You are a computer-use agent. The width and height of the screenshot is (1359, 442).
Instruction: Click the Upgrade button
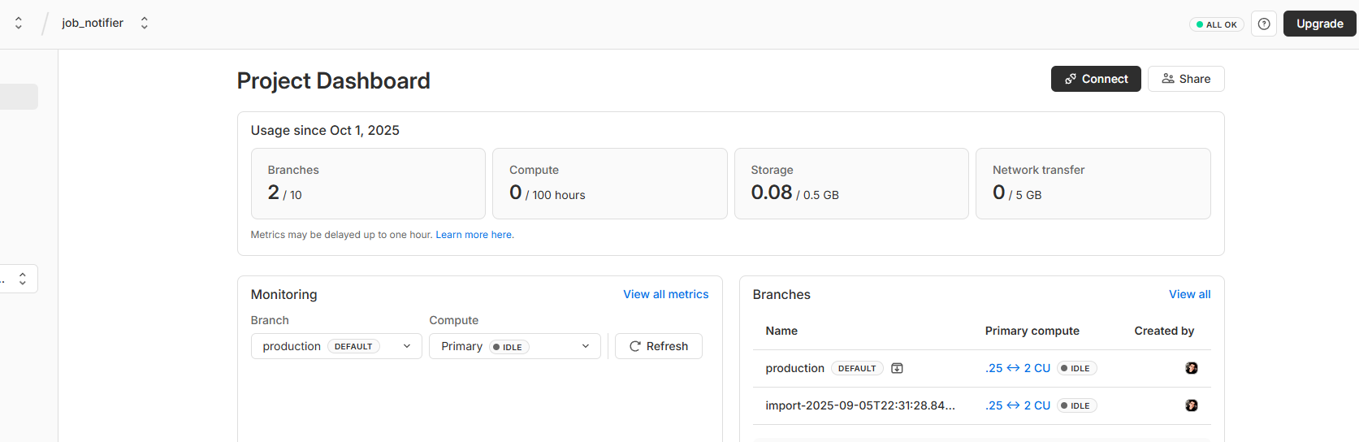click(1319, 24)
